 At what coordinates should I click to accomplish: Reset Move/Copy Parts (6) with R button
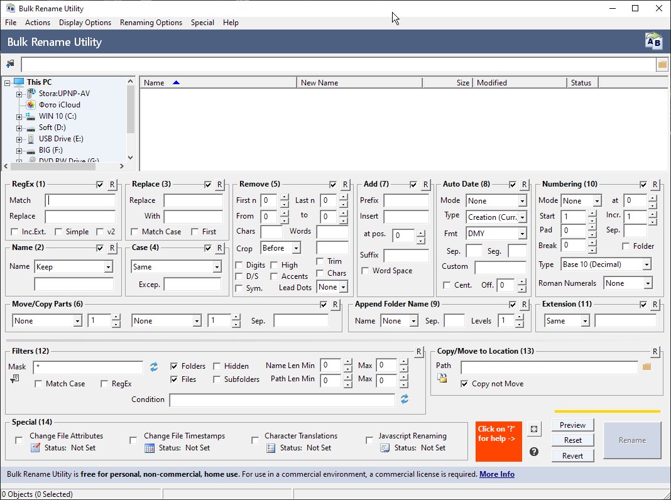[335, 305]
